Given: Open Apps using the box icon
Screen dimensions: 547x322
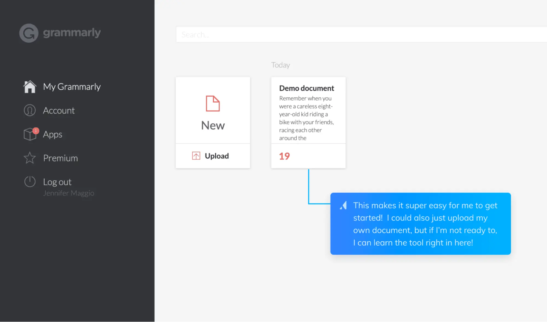Looking at the screenshot, I should coord(30,134).
